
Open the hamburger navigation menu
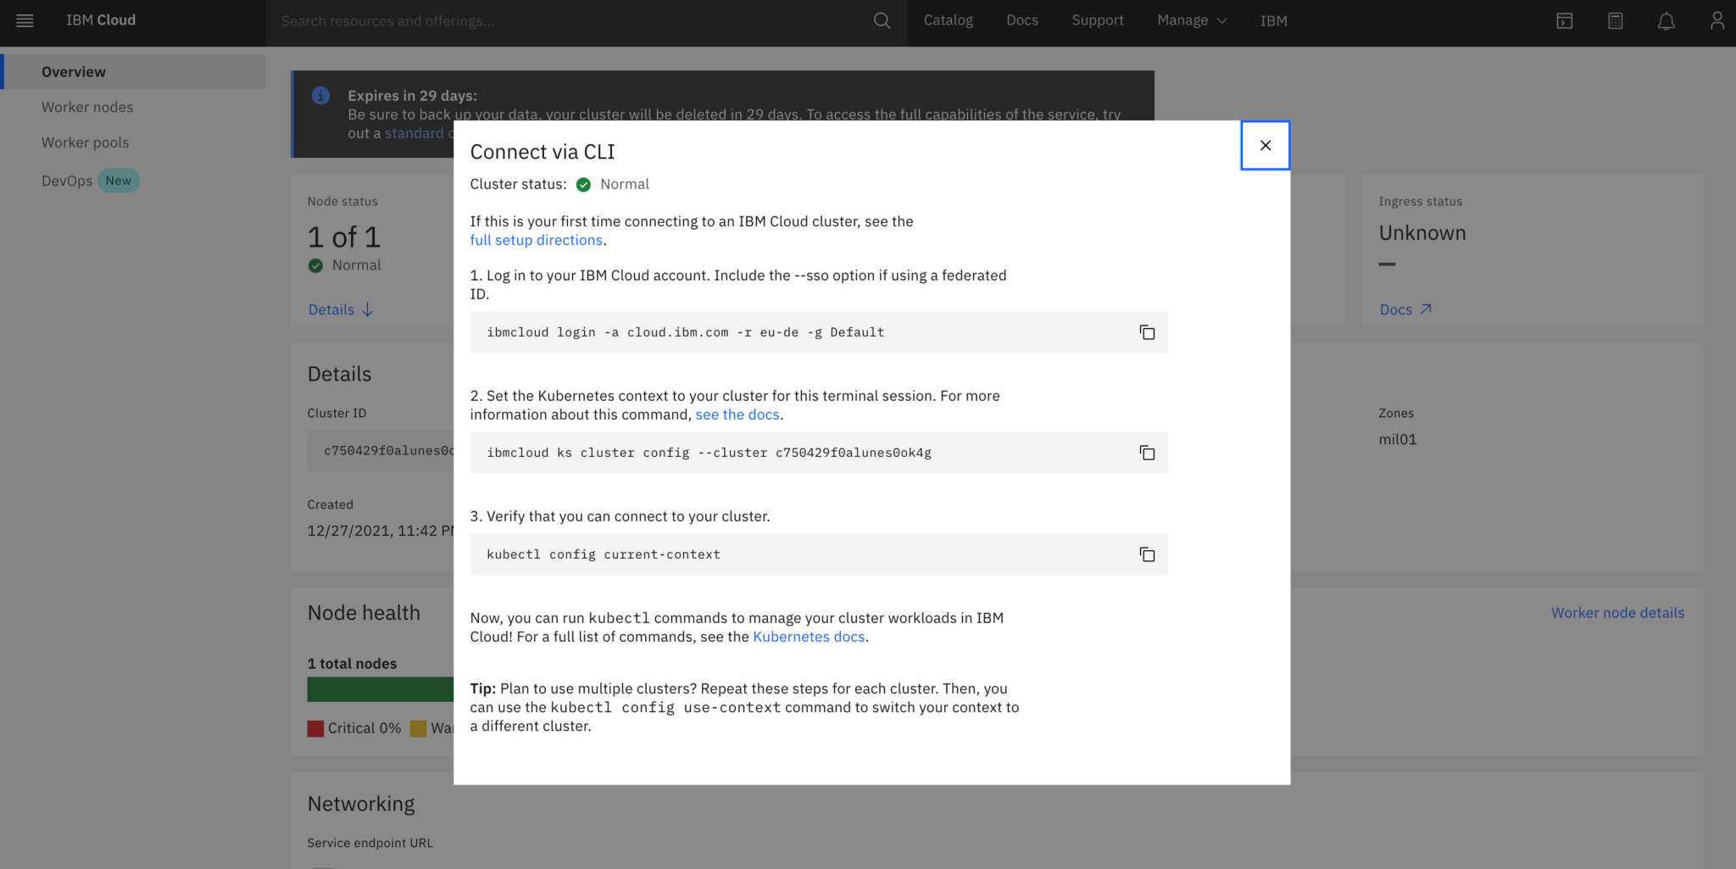click(25, 20)
